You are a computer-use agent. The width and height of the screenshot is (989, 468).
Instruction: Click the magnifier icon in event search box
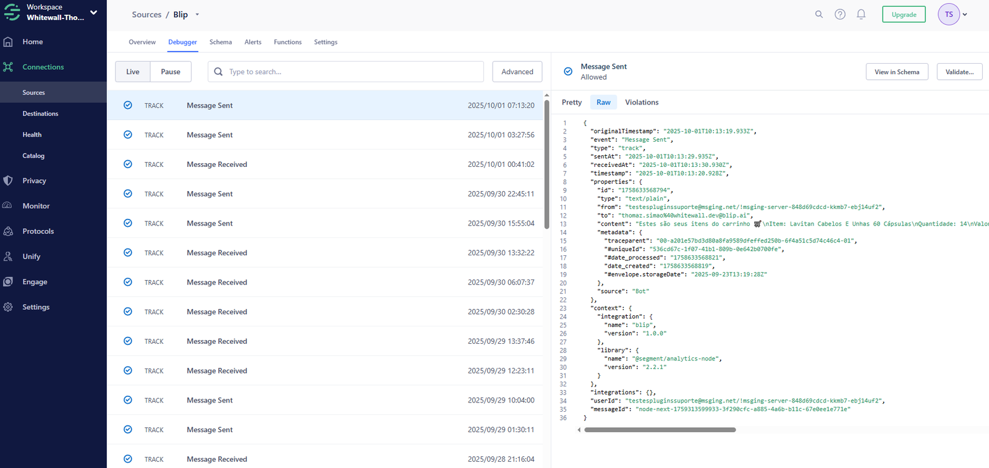tap(218, 72)
